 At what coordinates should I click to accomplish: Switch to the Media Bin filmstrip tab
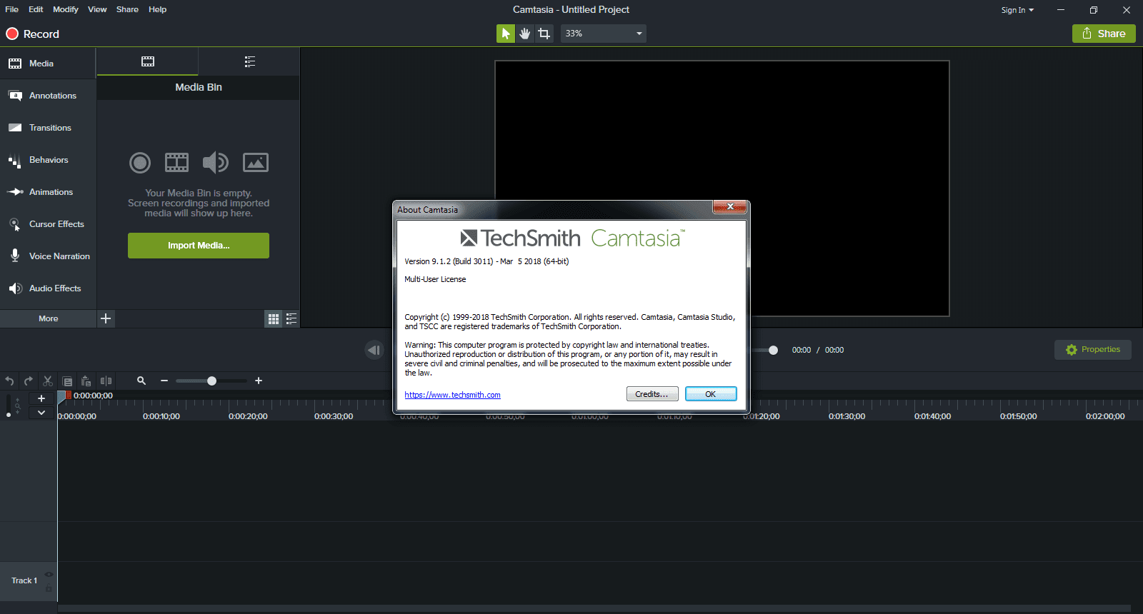[148, 61]
